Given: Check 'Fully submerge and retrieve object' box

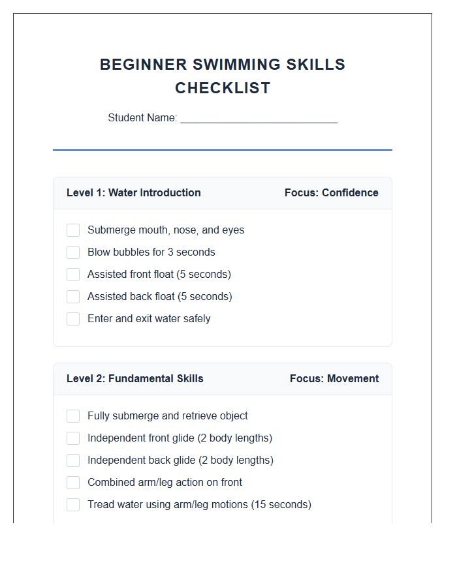Looking at the screenshot, I should tap(73, 416).
